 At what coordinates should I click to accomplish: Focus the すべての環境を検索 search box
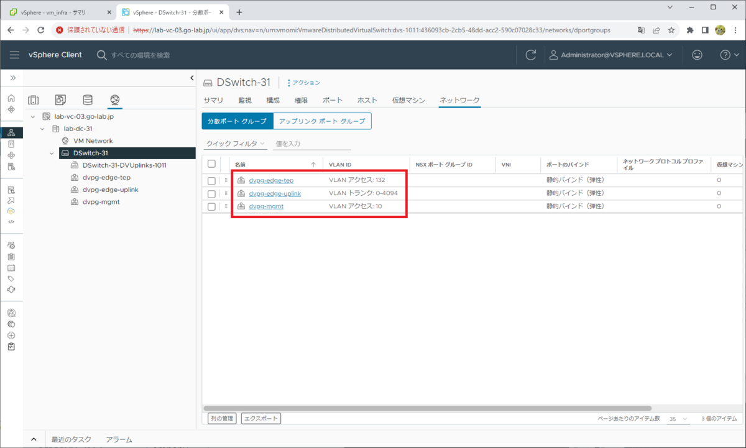tap(140, 55)
